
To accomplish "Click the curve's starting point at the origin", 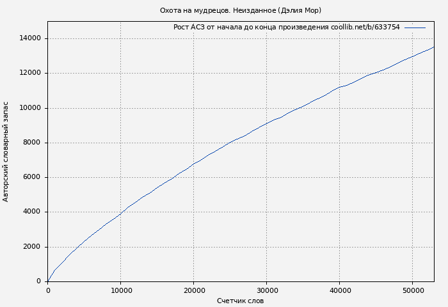I will tap(48, 281).
